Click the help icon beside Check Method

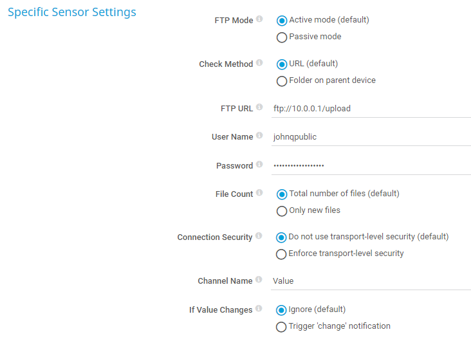click(x=259, y=63)
